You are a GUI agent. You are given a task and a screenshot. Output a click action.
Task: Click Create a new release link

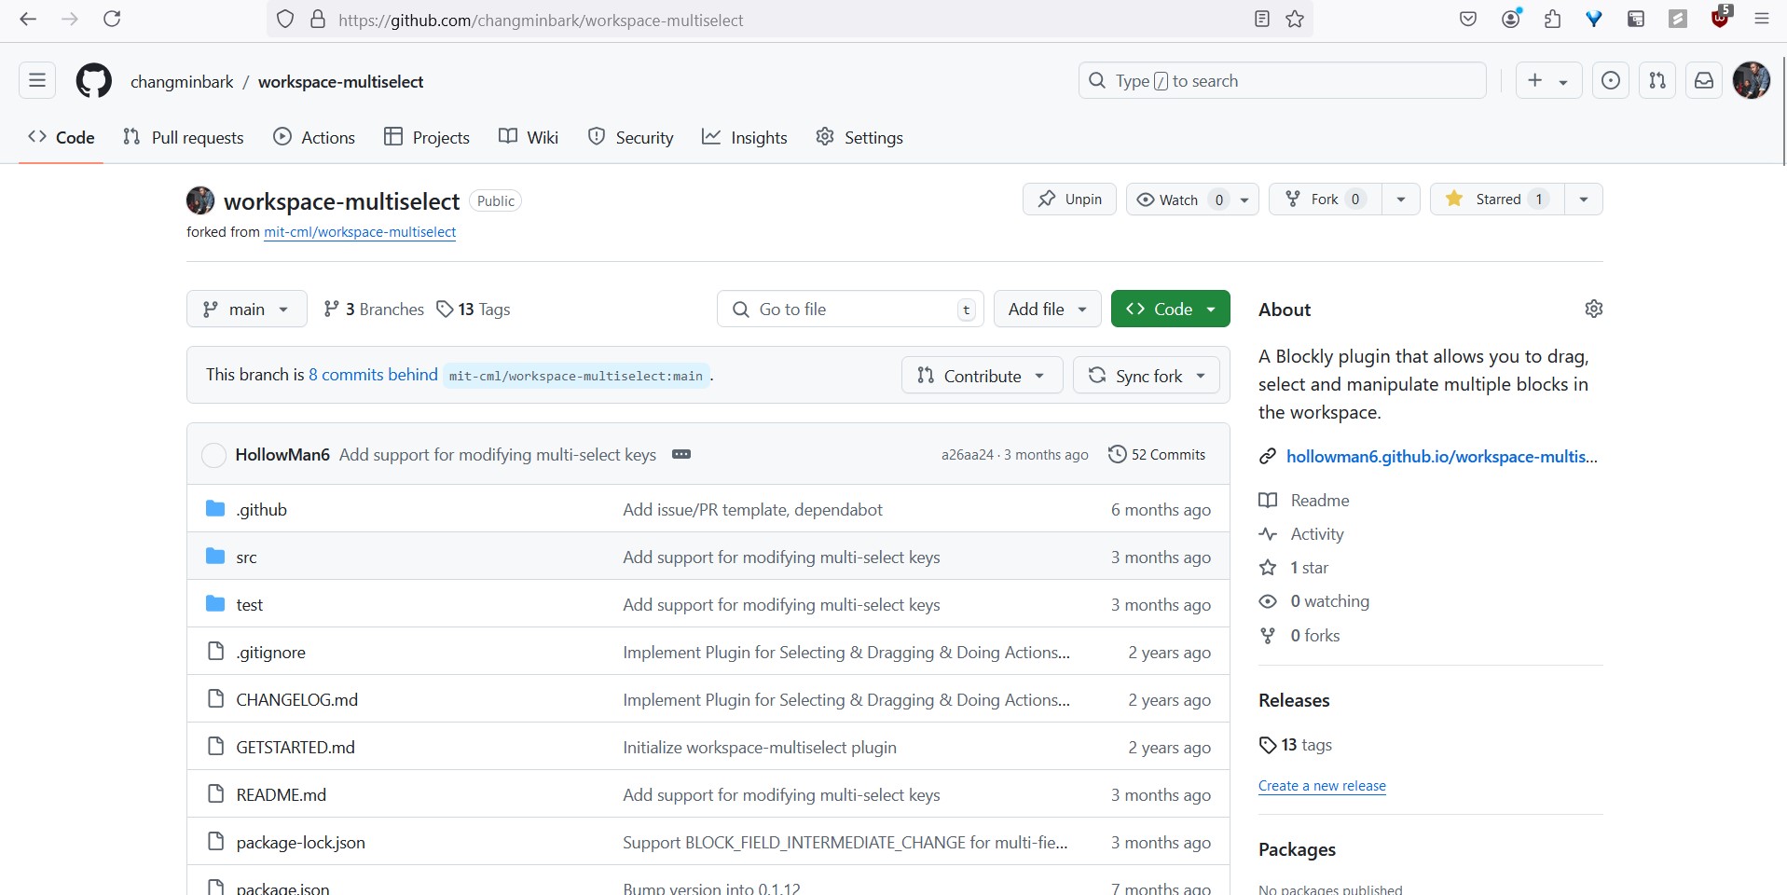(x=1322, y=785)
